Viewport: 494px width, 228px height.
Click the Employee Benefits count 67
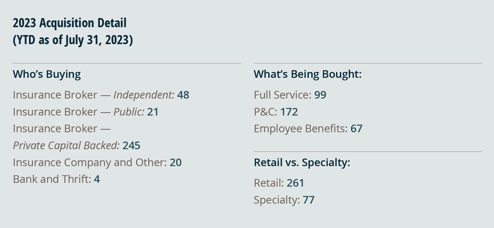click(x=357, y=129)
